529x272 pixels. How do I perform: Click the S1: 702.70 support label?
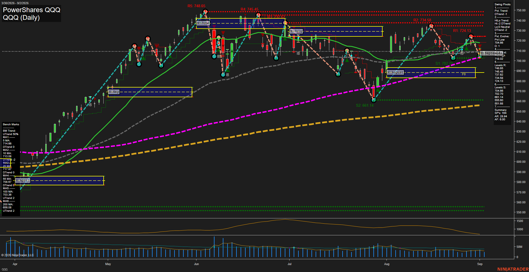(444, 63)
